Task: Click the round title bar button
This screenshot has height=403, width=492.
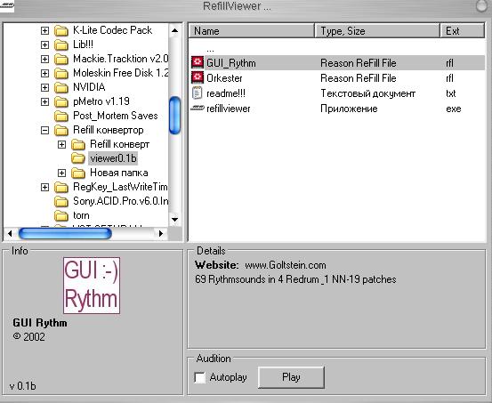Action: pos(482,6)
